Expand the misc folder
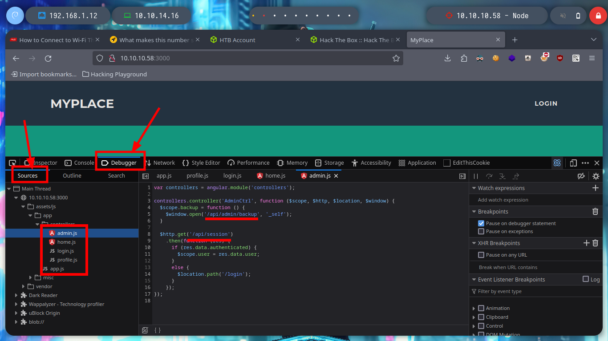Image resolution: width=608 pixels, height=341 pixels. (31, 278)
